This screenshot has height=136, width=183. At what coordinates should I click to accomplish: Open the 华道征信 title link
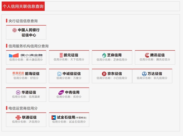tap(29, 92)
